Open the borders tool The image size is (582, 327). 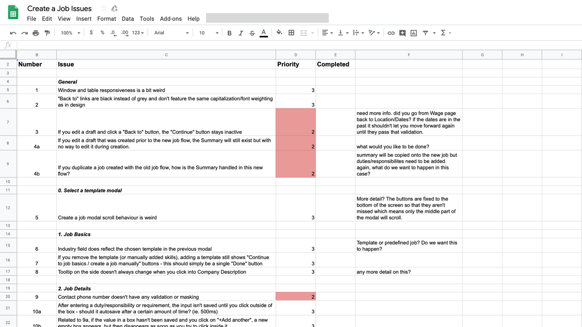pyautogui.click(x=291, y=33)
